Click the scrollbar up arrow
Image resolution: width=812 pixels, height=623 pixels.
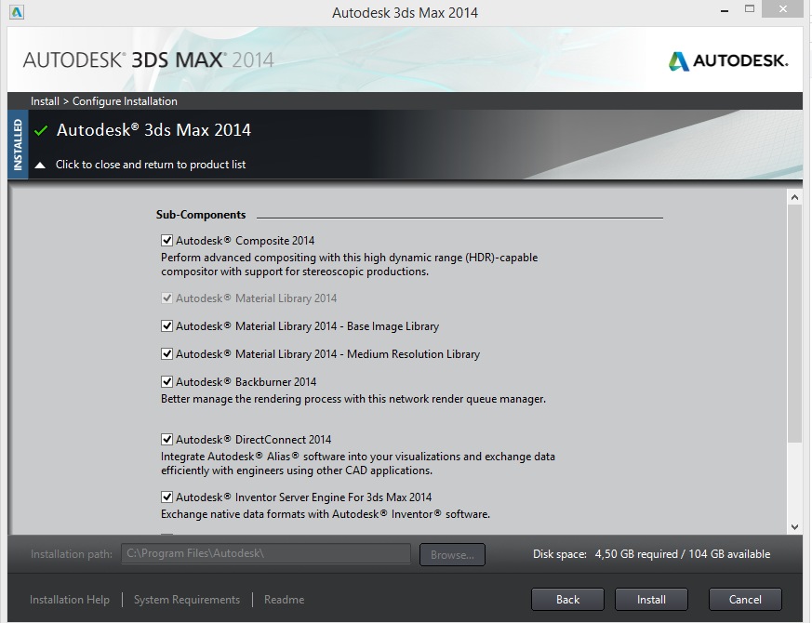pos(794,197)
